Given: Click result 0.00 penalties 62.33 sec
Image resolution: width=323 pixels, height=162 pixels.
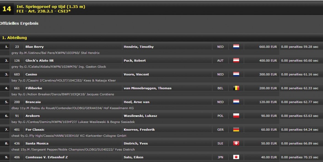Looking at the screenshot, I should (x=300, y=88).
